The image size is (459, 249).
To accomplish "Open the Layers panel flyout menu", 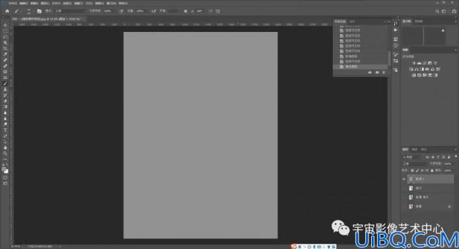I will tap(456, 149).
